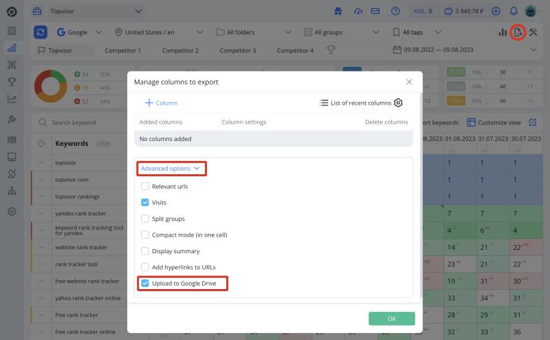The image size is (550, 340).
Task: Click the plus icon to add balance
Action: (x=496, y=11)
